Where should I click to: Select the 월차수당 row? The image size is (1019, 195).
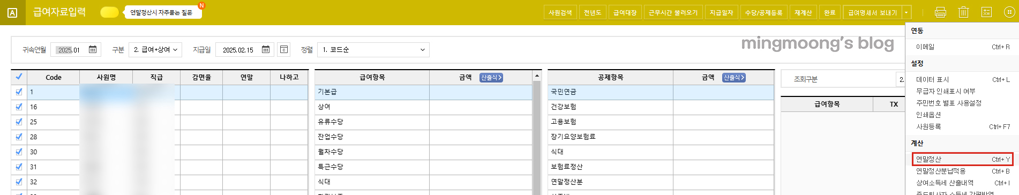click(x=423, y=152)
